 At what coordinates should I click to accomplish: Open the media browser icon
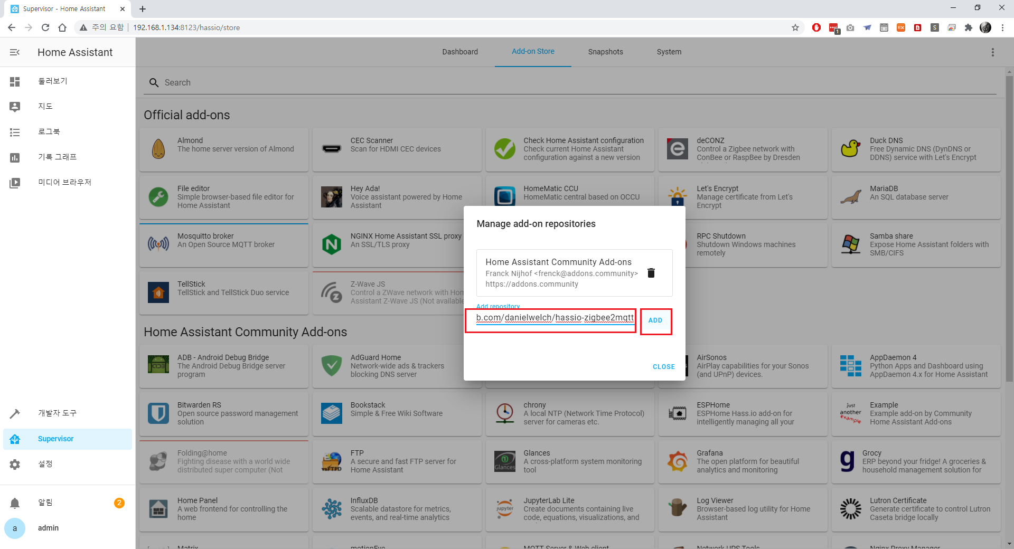pos(15,183)
